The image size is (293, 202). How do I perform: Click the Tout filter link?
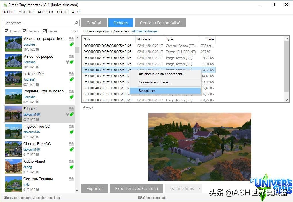click(x=75, y=31)
